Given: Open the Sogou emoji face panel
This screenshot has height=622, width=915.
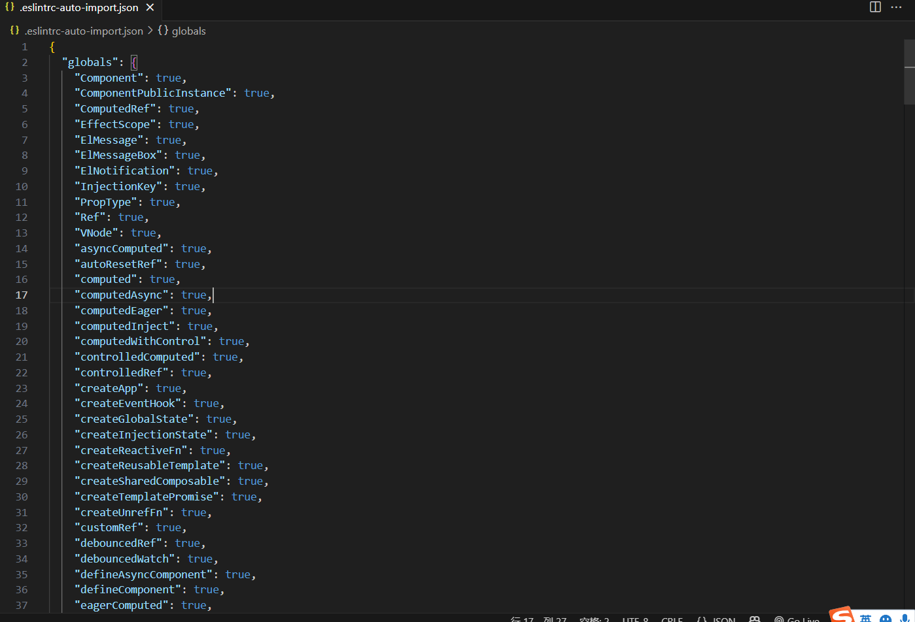Looking at the screenshot, I should point(886,618).
